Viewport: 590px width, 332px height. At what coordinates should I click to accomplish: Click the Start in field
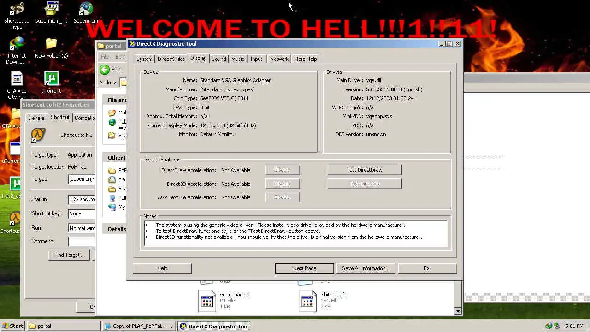(x=82, y=199)
